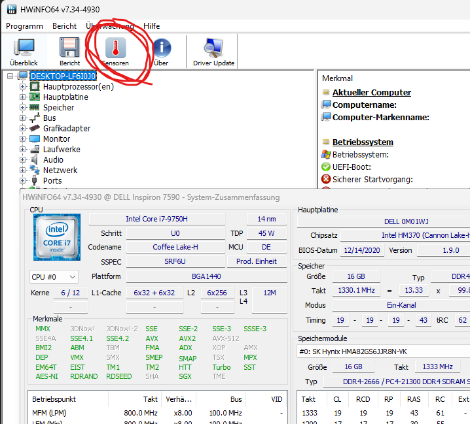Viewport: 470px width, 424px height.
Task: Click the Betriebssystem heading link
Action: point(363,142)
